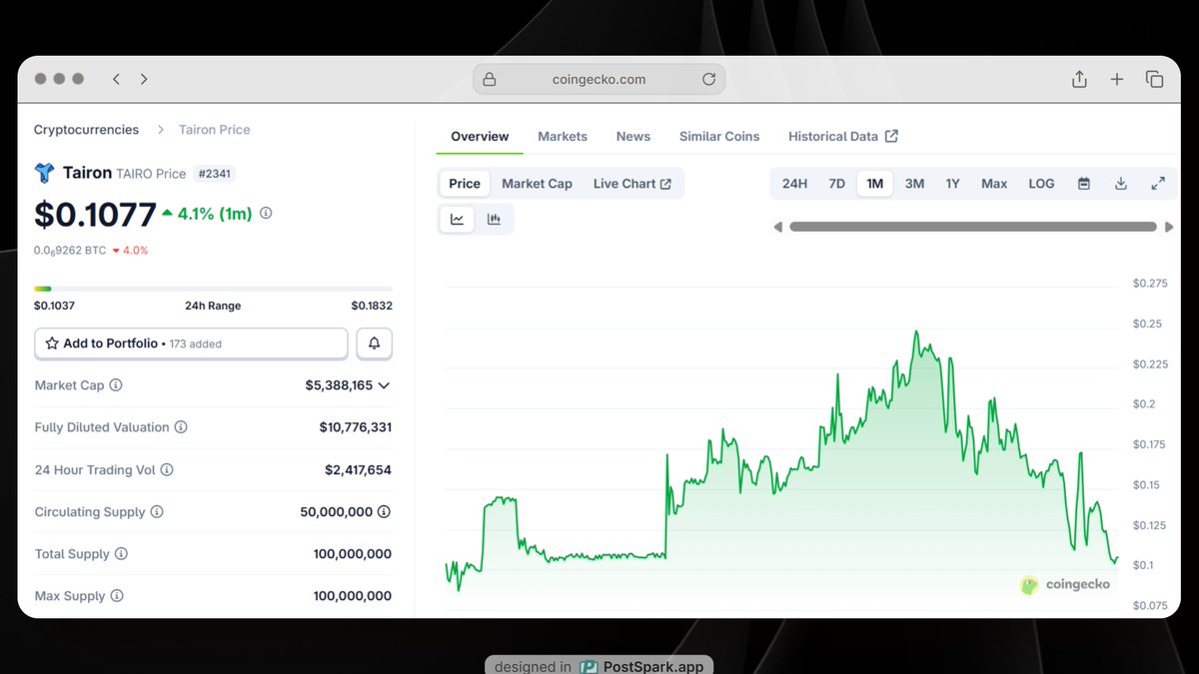The image size is (1199, 674).
Task: Click the trading volume $2,417,654
Action: click(358, 469)
